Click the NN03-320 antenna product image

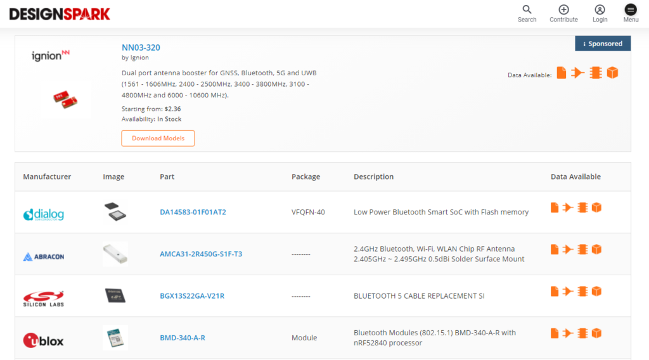pyautogui.click(x=65, y=99)
